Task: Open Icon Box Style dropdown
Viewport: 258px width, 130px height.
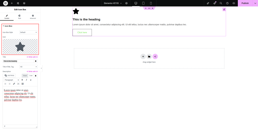Action: pyautogui.click(x=28, y=32)
